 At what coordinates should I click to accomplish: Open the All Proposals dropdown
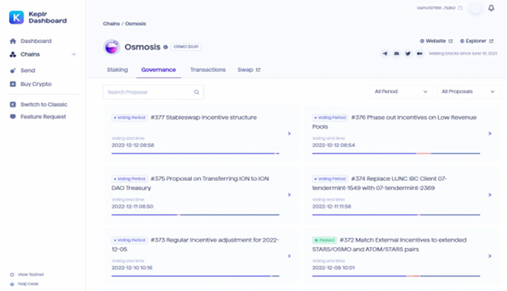[468, 92]
